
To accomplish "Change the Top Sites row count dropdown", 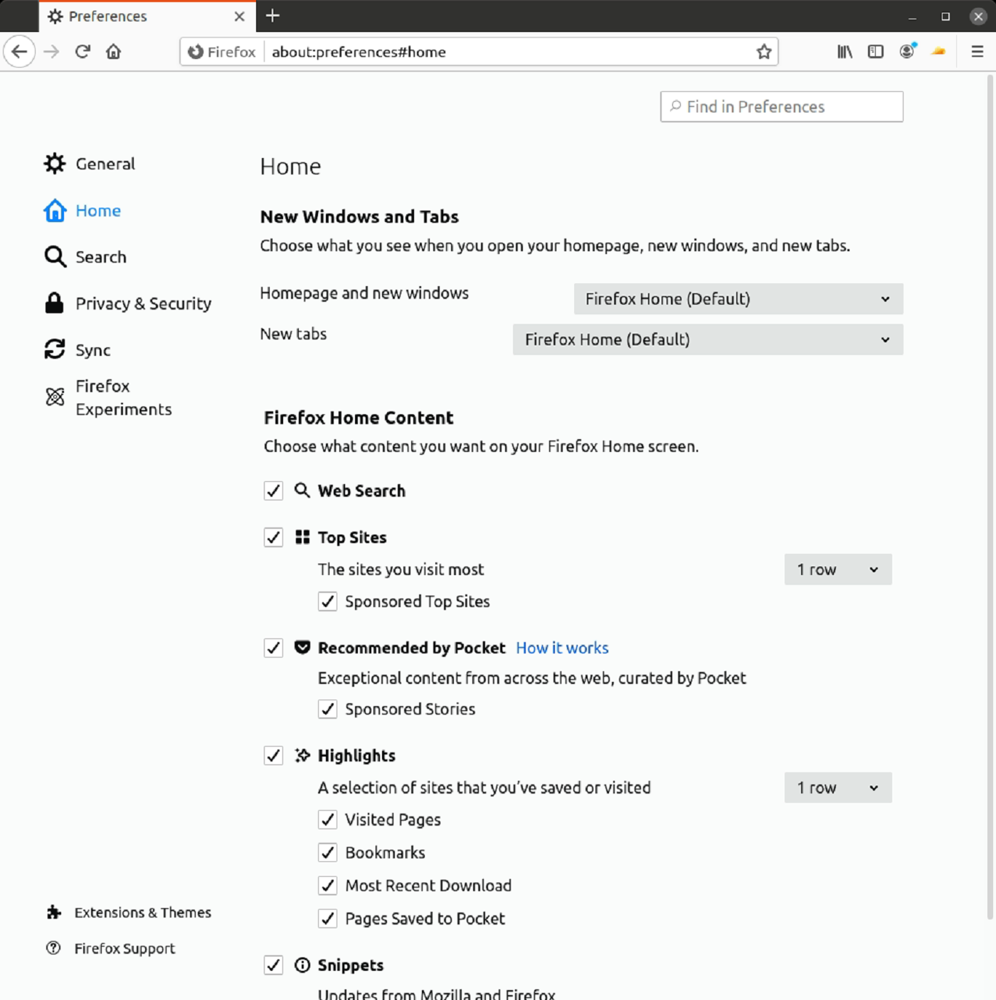I will 837,569.
